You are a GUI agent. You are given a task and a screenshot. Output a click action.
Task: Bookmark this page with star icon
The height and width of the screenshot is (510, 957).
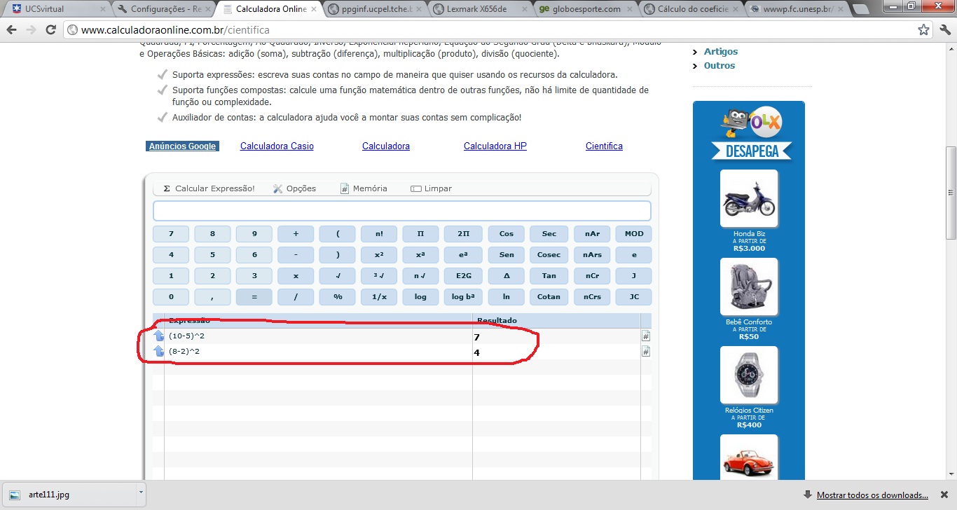click(923, 30)
